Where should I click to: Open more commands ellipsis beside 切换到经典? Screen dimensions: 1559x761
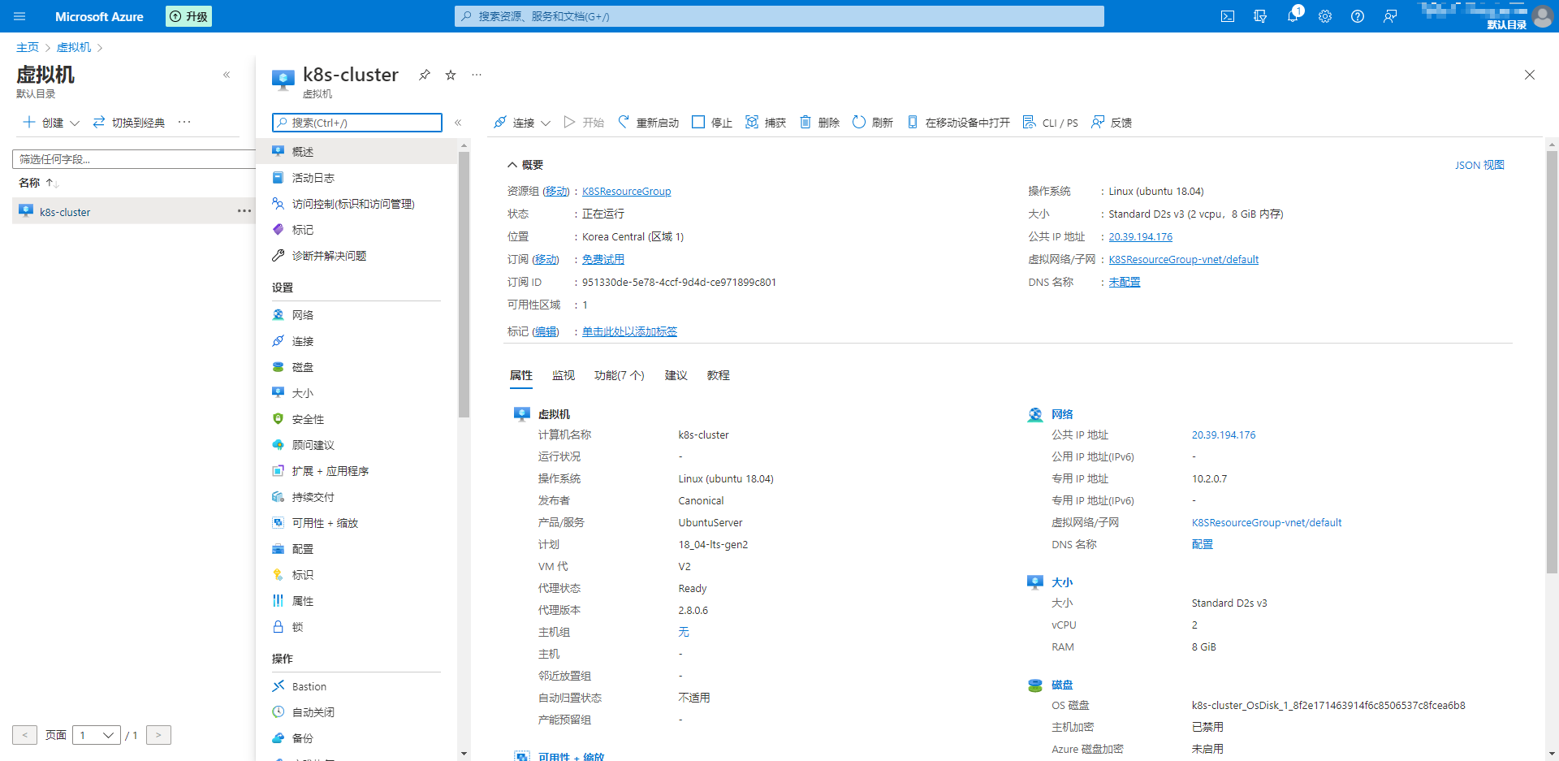(184, 122)
